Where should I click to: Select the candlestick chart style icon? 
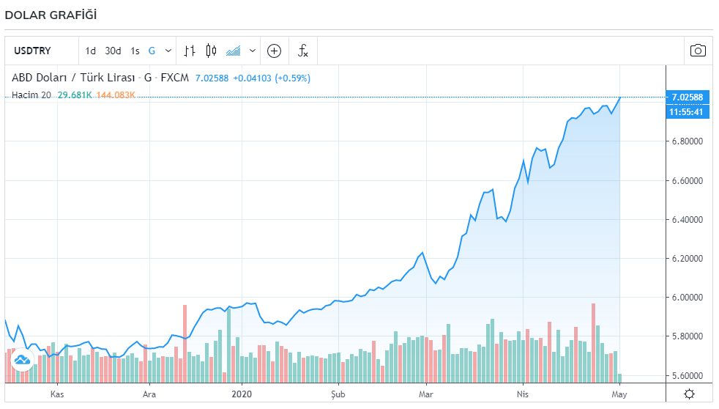coord(211,51)
